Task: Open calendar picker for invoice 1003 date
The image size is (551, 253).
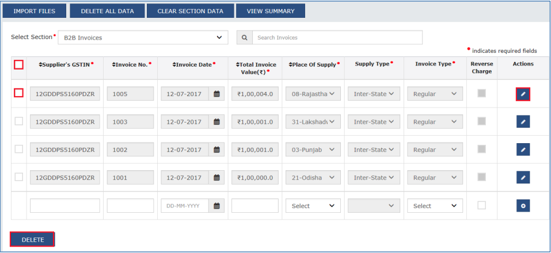Action: (x=216, y=122)
